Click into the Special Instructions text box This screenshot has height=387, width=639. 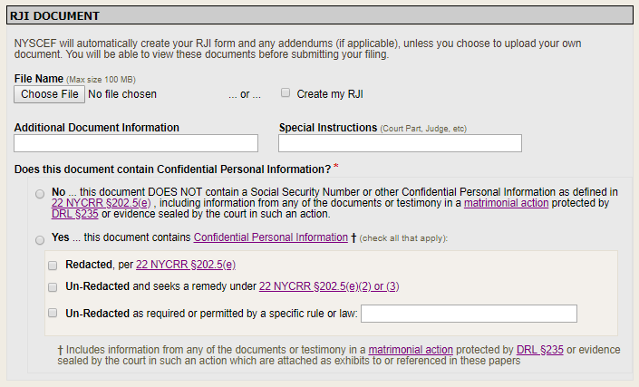[x=400, y=143]
